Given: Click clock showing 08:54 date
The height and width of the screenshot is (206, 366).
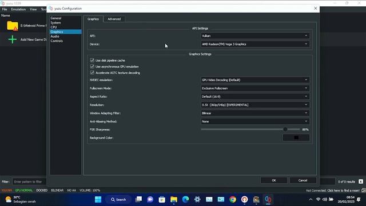Looking at the screenshot, I should click(x=346, y=200).
